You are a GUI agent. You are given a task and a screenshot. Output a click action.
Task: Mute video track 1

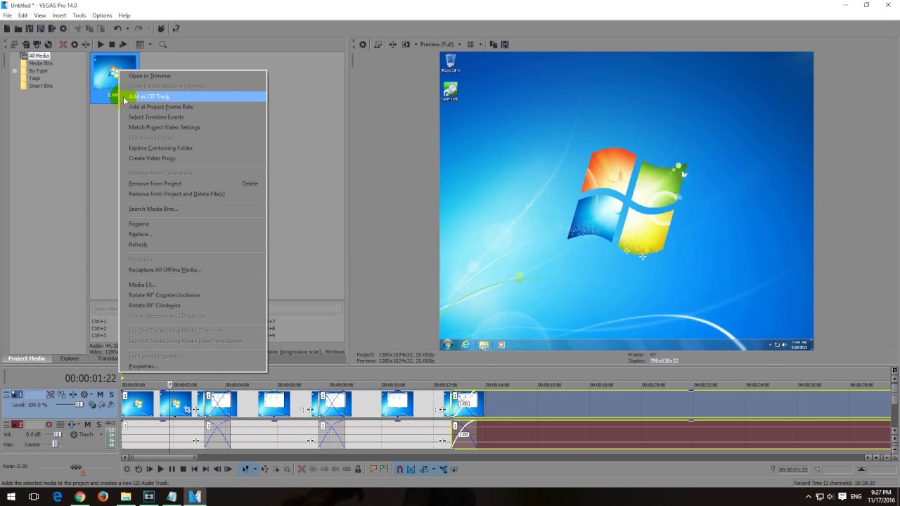coord(100,394)
